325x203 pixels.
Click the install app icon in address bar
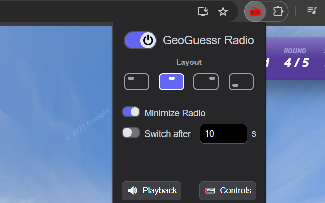pos(203,11)
